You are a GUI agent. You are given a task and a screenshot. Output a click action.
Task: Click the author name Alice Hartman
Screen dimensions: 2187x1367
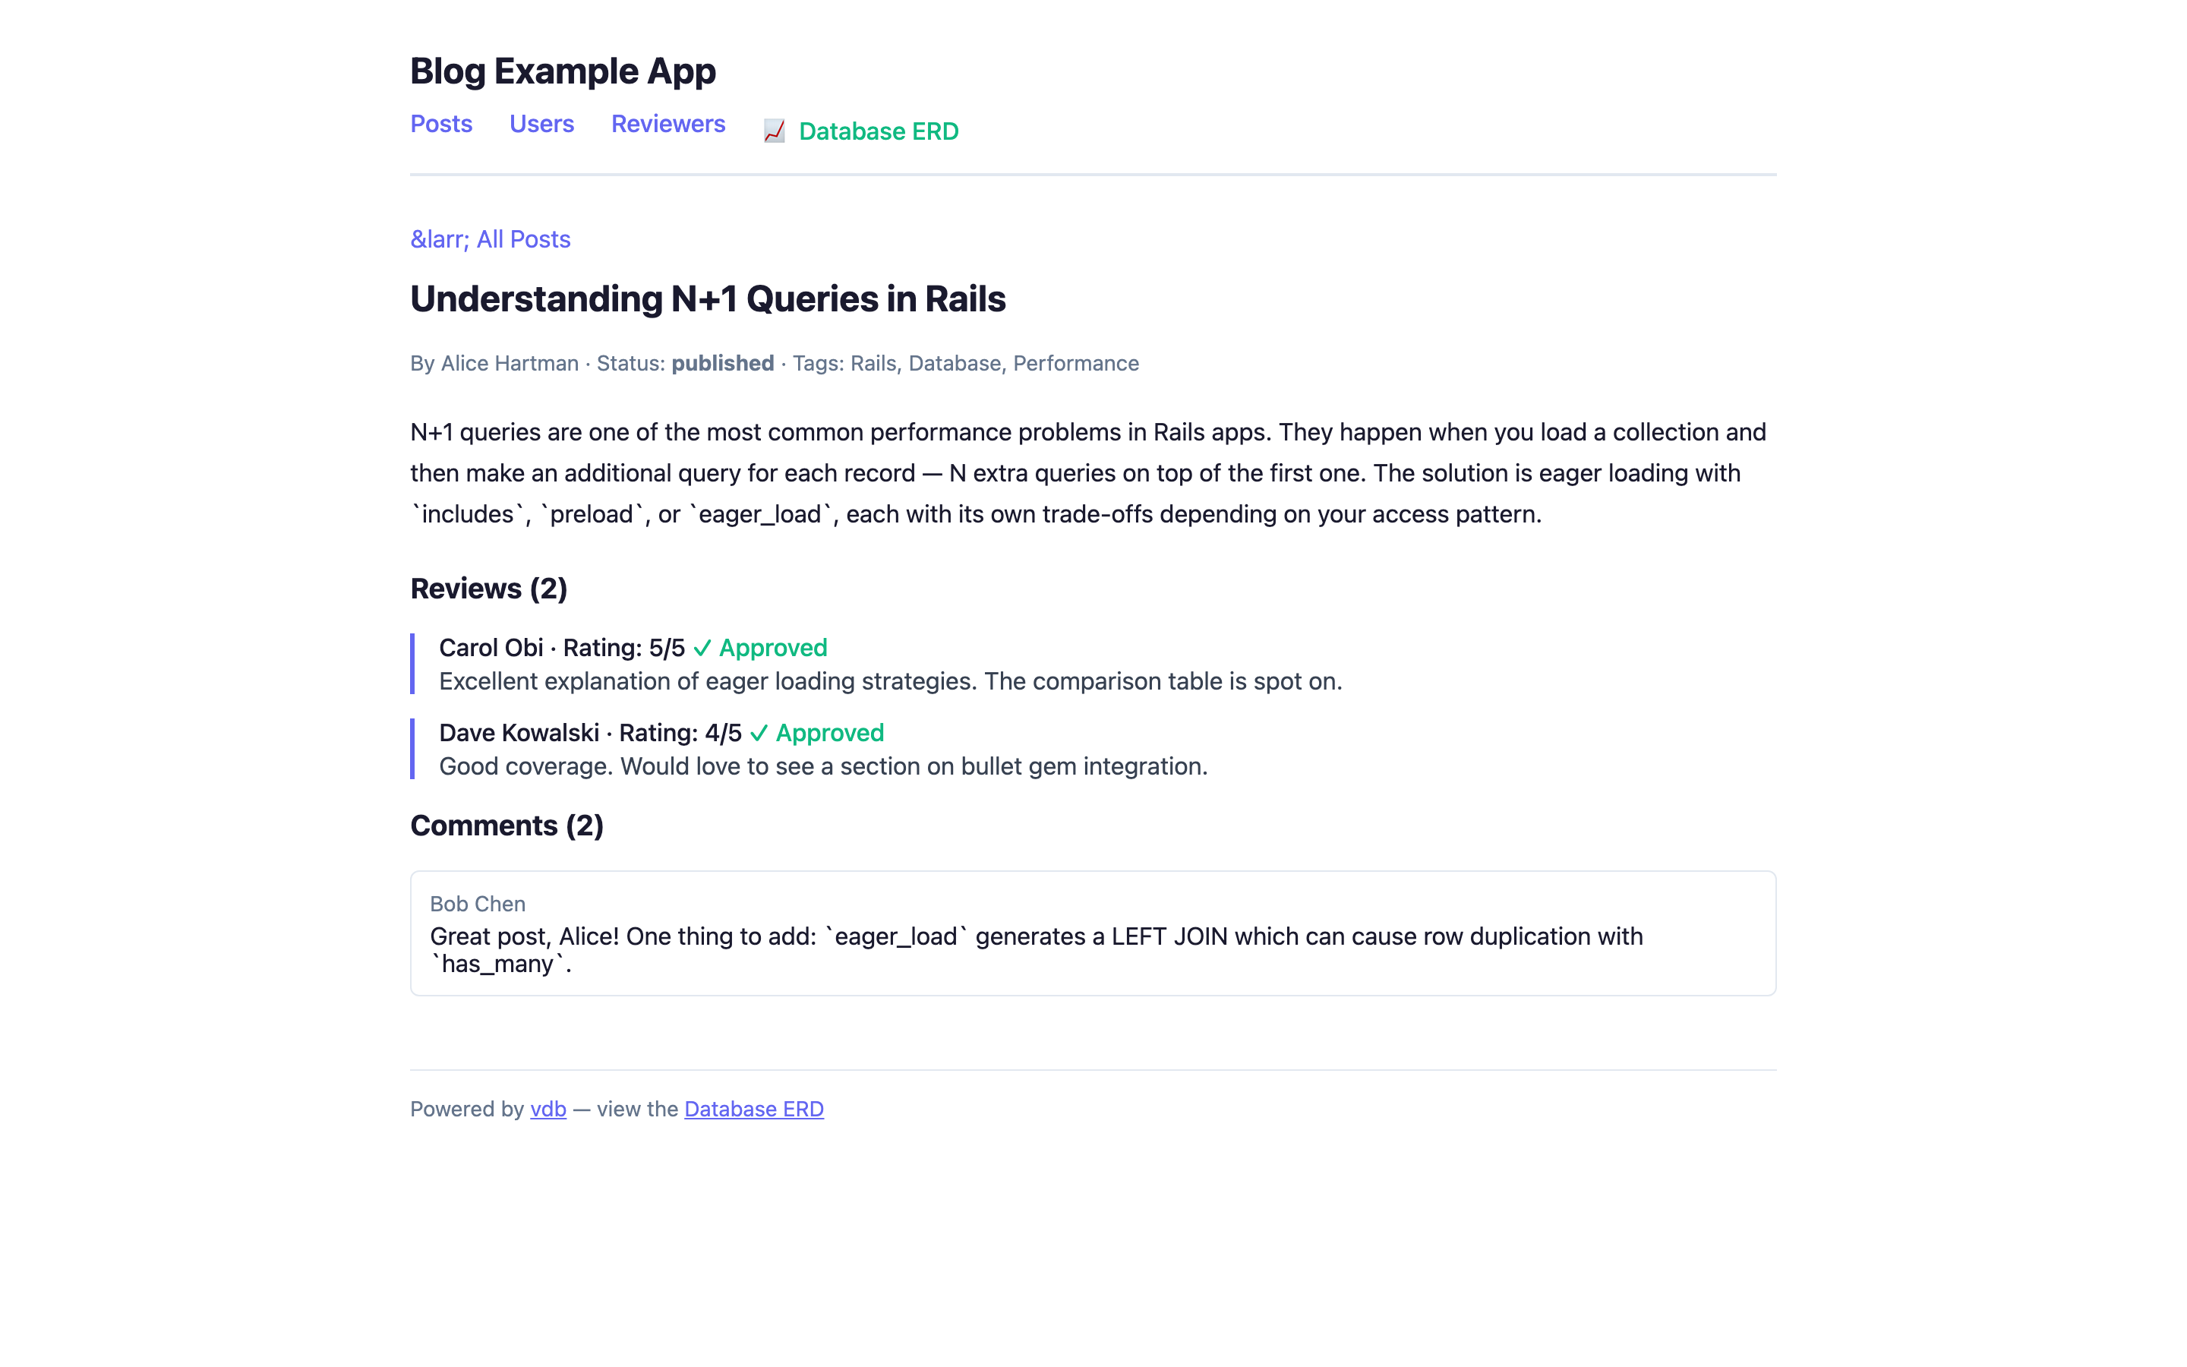tap(510, 364)
